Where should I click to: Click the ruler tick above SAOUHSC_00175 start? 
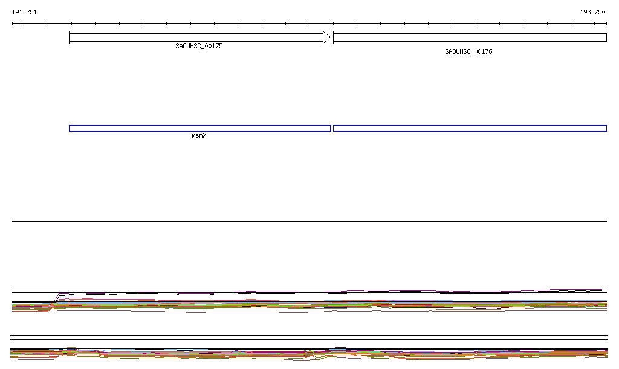71,24
